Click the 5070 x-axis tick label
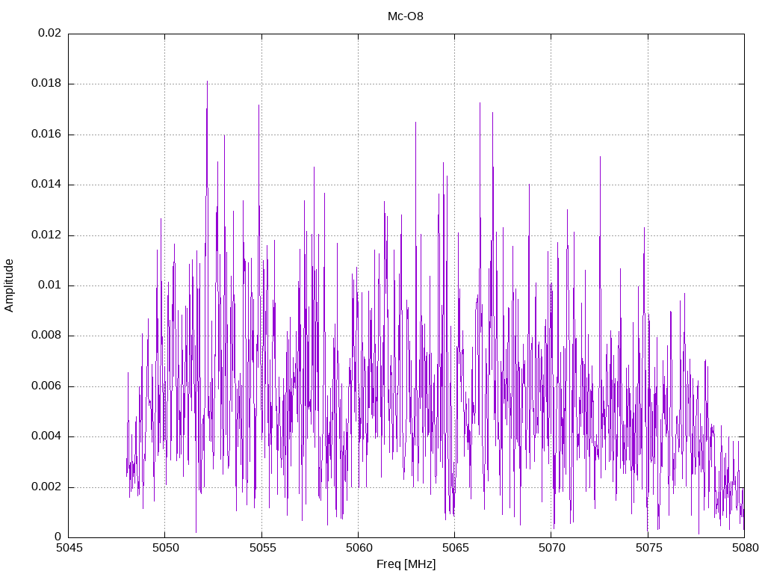The image size is (765, 574). click(x=552, y=548)
